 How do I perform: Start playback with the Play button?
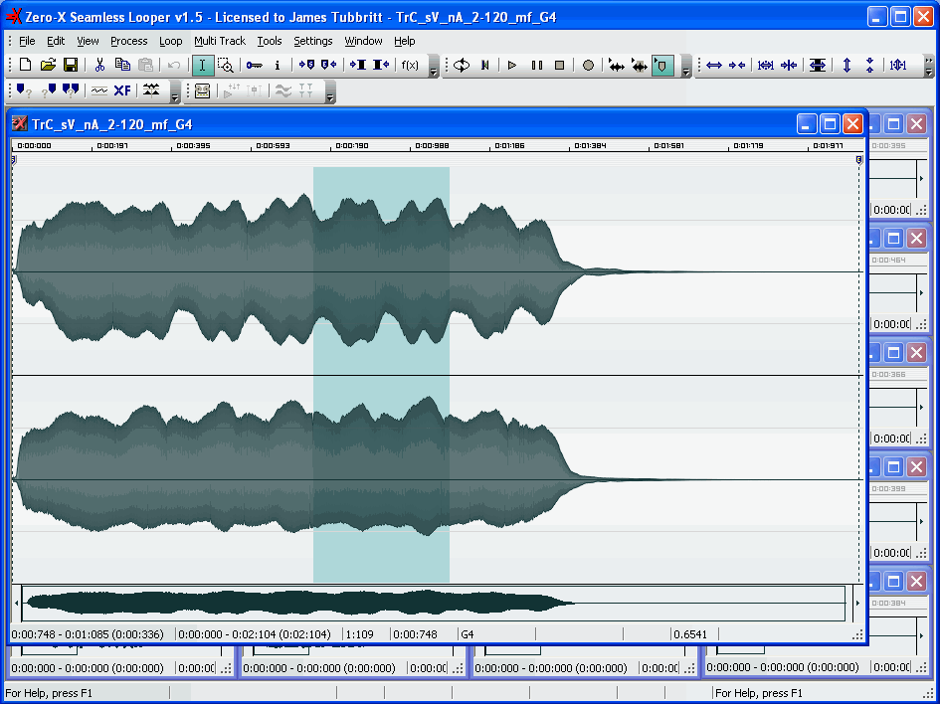tap(512, 65)
